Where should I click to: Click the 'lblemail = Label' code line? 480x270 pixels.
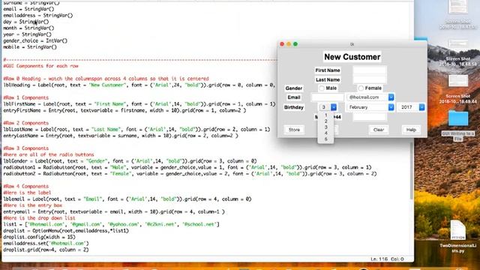tap(127, 199)
